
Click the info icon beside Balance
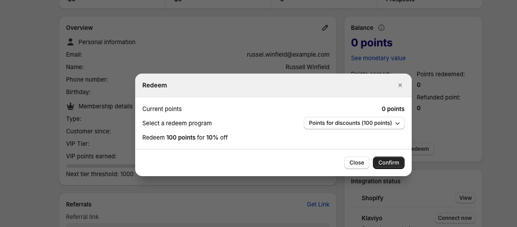tap(381, 28)
